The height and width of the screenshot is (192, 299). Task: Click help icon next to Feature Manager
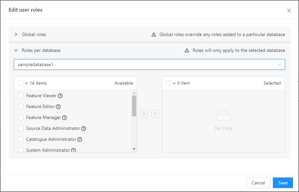coord(64,118)
